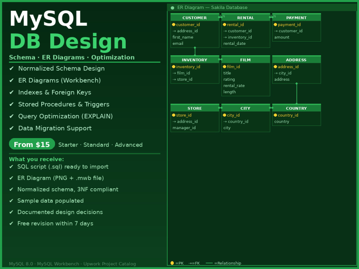Screen dimensions: 359x269
Task: Select the amount column in PAYMENT
Action: [282, 37]
